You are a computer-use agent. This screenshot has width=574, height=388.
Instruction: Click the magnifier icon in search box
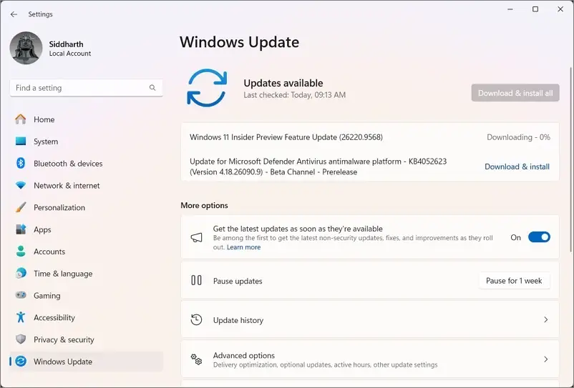[152, 88]
